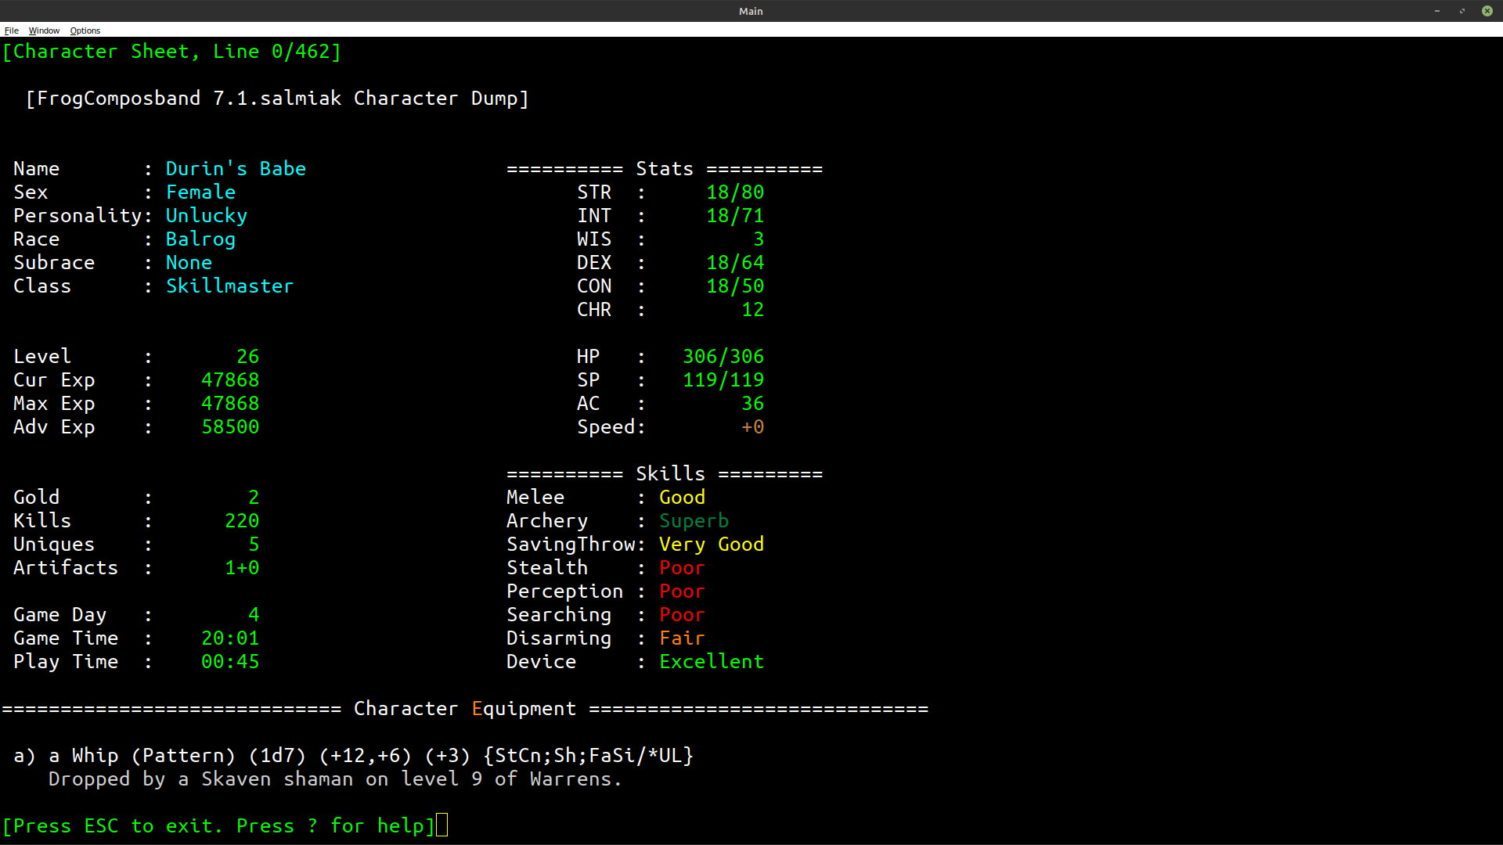Viewport: 1503px width, 845px height.
Task: Click the Archery skill rating Superb
Action: [x=694, y=521]
